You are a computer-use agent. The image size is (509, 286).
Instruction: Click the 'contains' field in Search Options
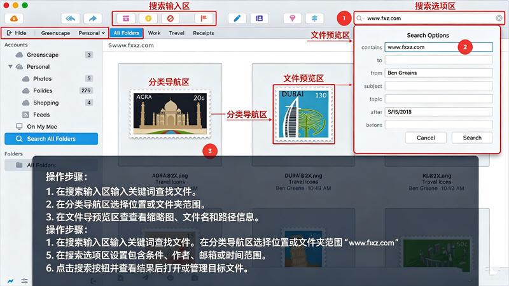tap(439, 47)
